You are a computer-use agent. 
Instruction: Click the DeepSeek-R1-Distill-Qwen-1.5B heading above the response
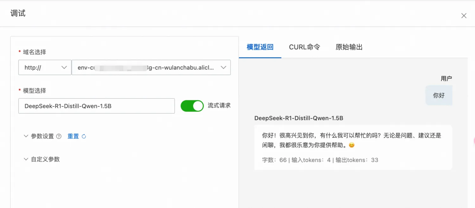pyautogui.click(x=299, y=118)
